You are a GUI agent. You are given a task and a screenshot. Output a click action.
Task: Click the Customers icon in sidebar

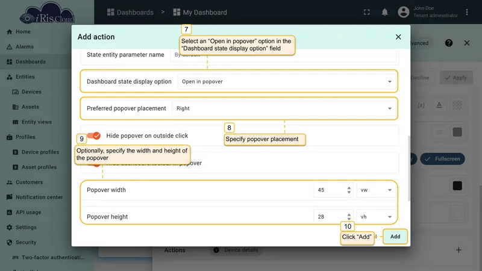click(x=9, y=182)
